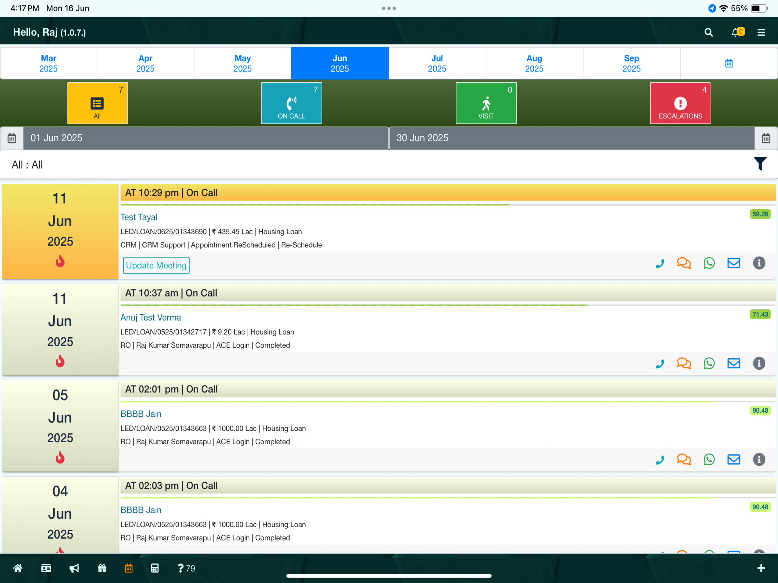
Task: Open BBBB Jain lead dated 05 Jun
Action: click(141, 414)
